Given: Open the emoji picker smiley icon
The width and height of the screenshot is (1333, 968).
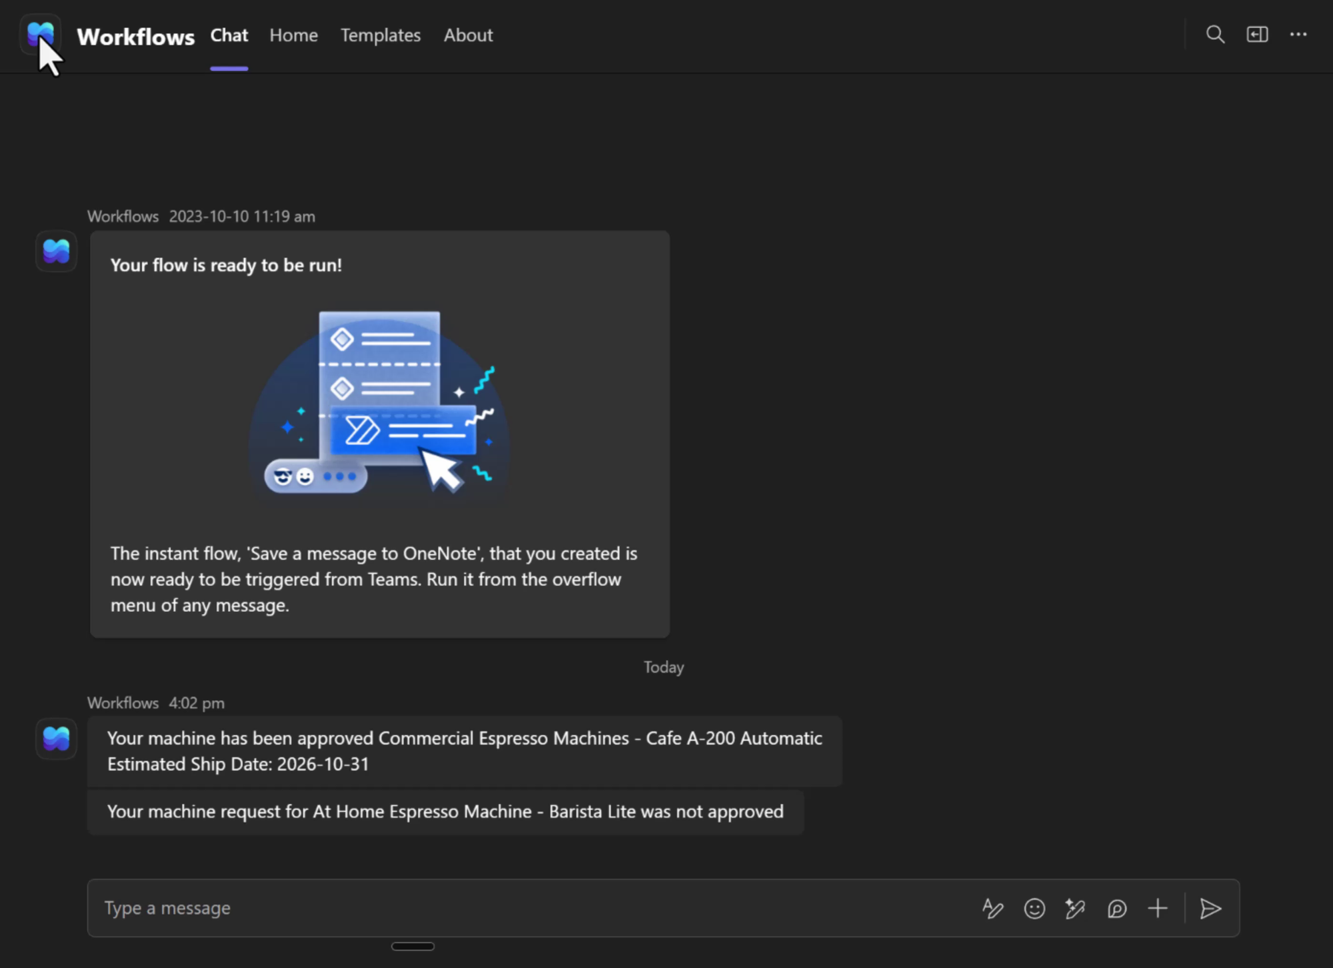Looking at the screenshot, I should click(1034, 909).
